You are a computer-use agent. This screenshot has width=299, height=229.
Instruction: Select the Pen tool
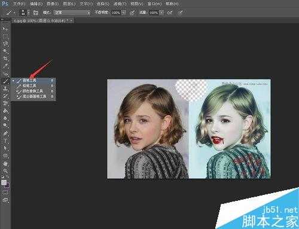5,133
